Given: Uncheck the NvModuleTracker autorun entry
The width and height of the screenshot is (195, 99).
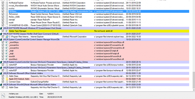Looking at the screenshot, I should [x=3, y=3].
